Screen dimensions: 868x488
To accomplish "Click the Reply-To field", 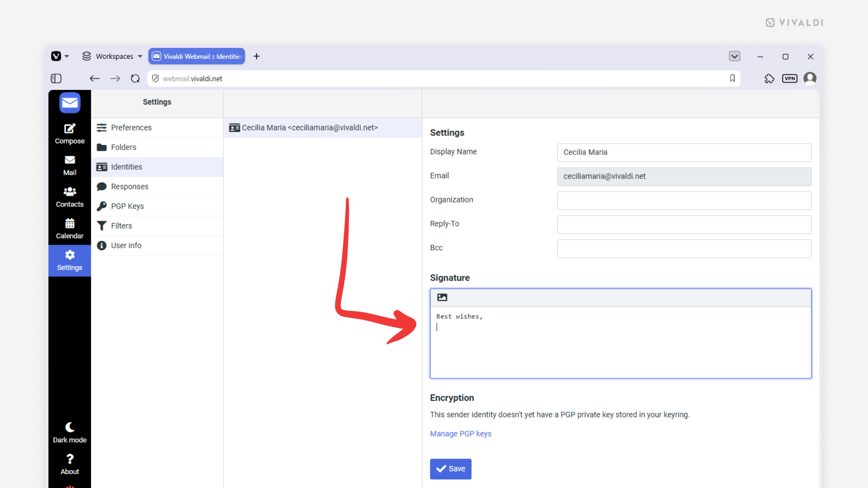I will pos(684,224).
